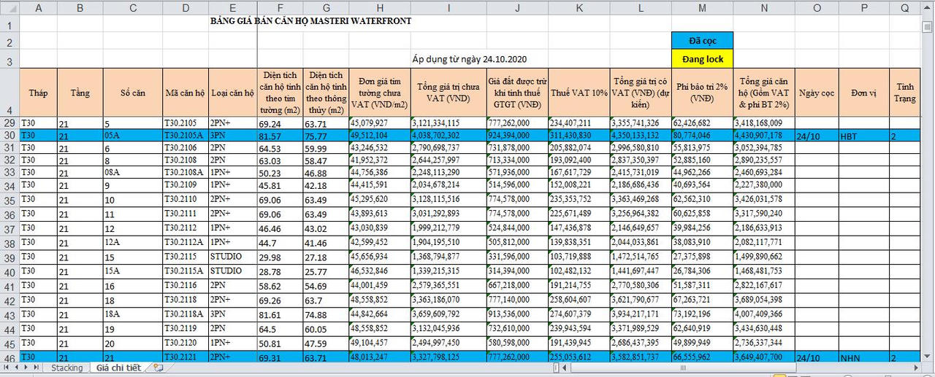Click the insert new worksheet icon

click(159, 368)
